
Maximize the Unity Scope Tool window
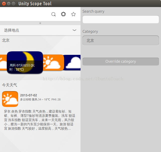click(13, 4)
